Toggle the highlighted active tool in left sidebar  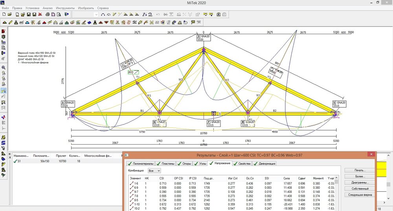click(x=4, y=91)
